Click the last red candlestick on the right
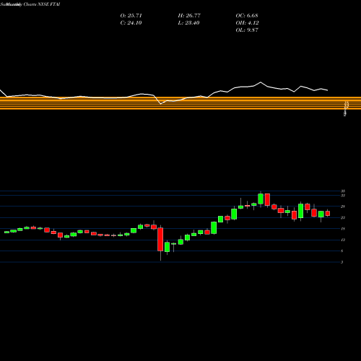Image resolution: width=361 pixels, height=361 pixels. [328, 213]
